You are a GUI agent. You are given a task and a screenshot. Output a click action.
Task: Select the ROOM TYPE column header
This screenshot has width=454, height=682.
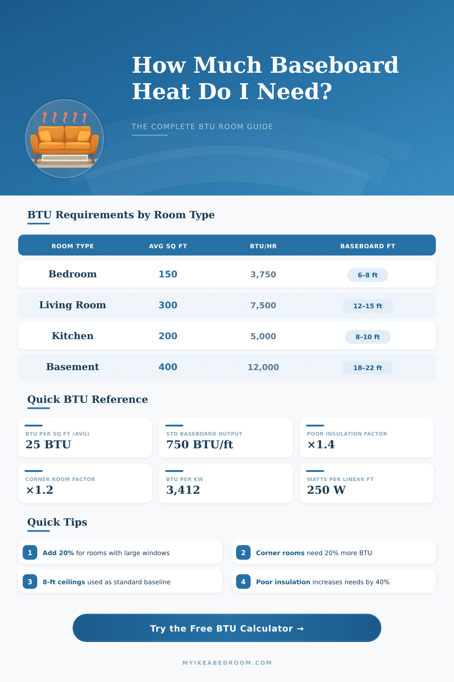(x=73, y=246)
